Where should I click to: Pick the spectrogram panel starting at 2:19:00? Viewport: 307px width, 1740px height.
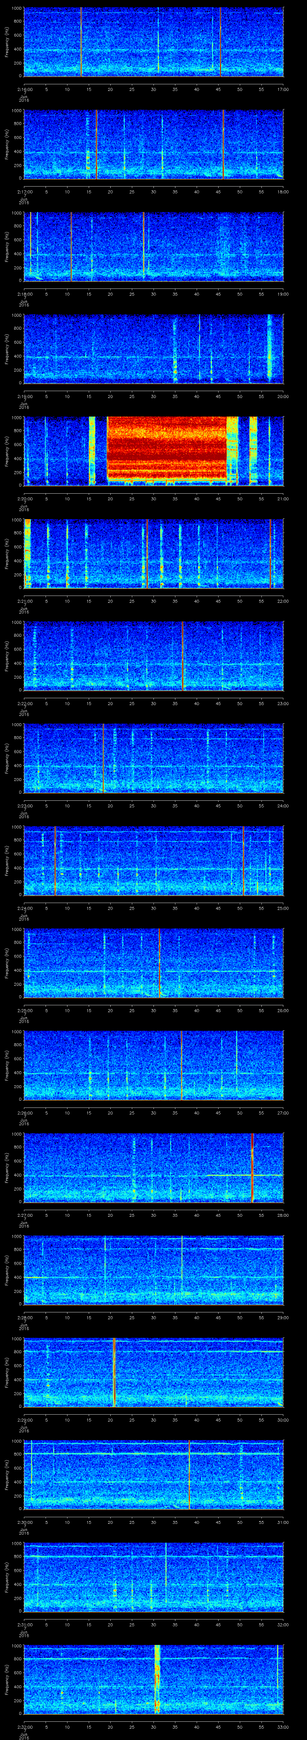pyautogui.click(x=153, y=349)
